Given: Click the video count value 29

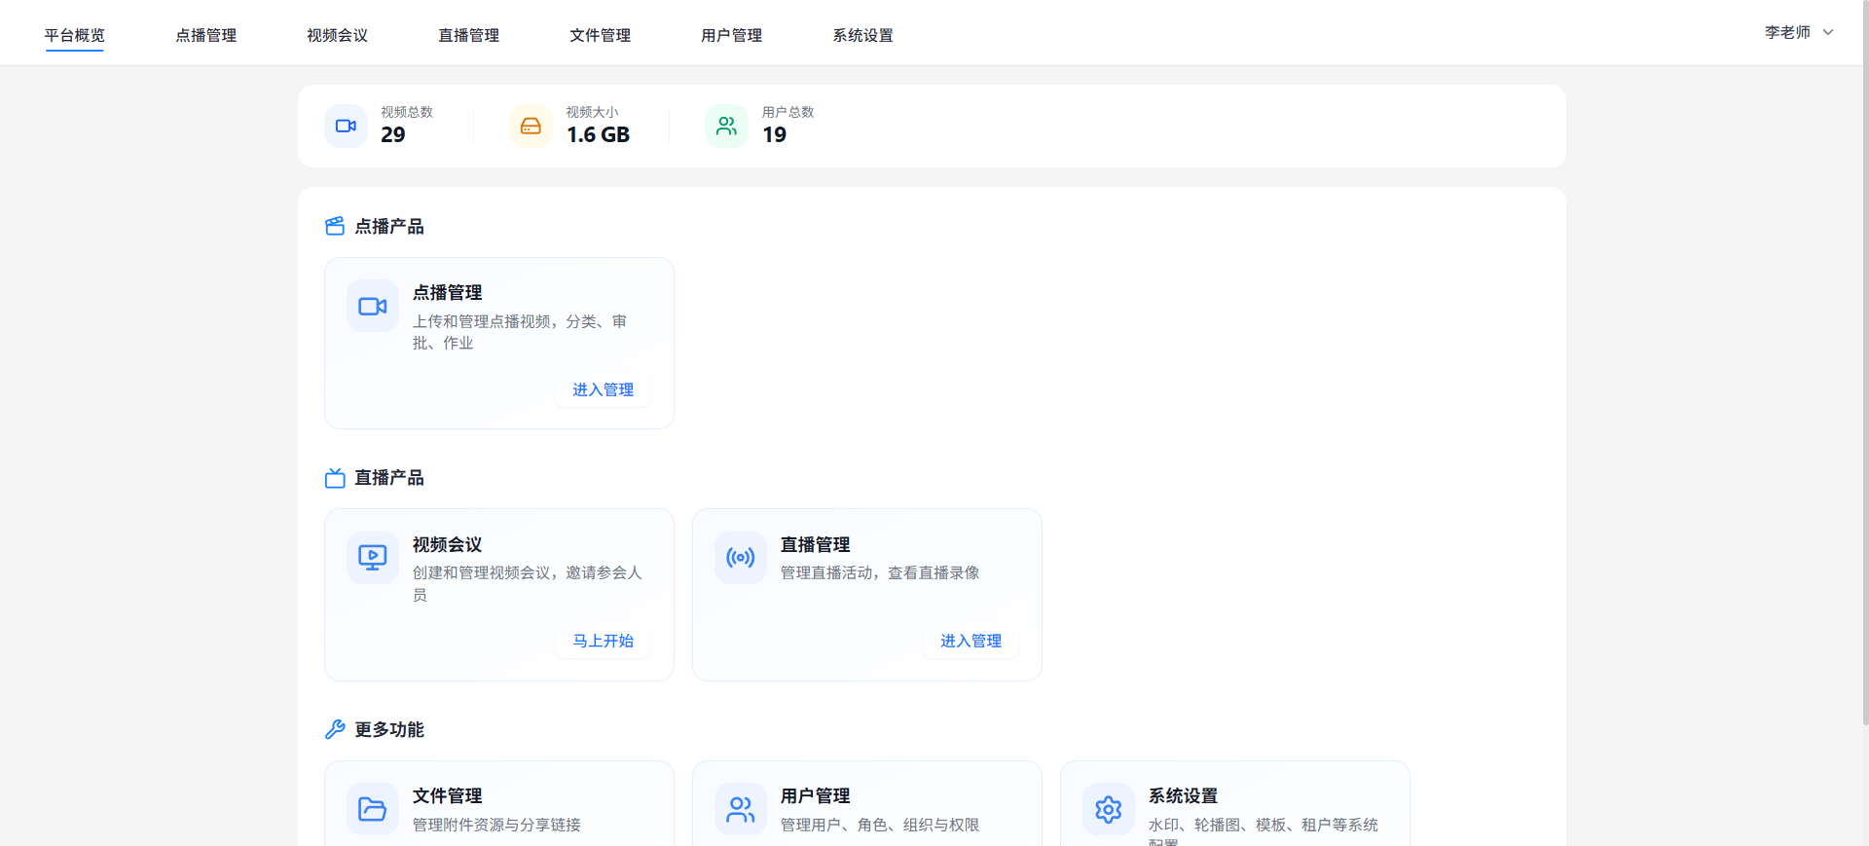Looking at the screenshot, I should point(393,134).
